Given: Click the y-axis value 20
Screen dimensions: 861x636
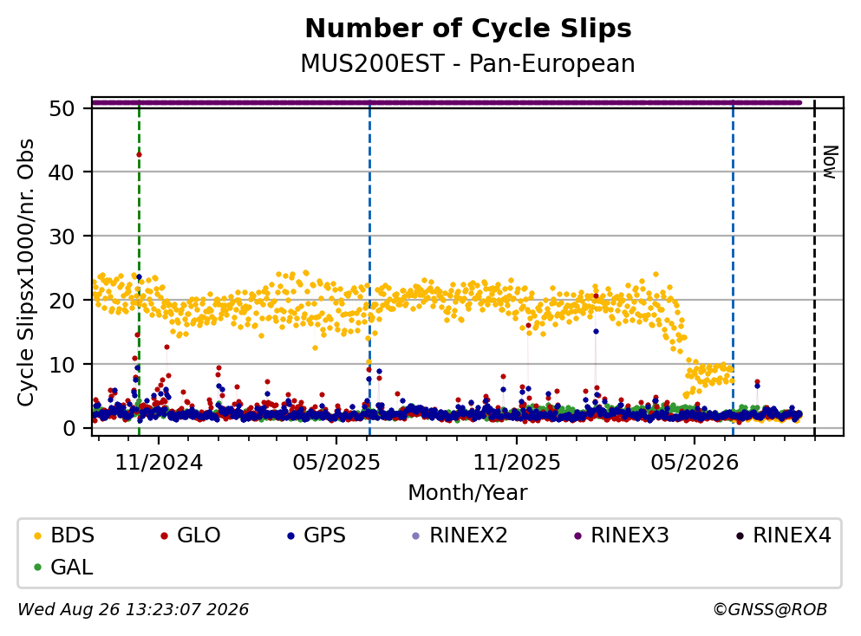Looking at the screenshot, I should (x=62, y=301).
